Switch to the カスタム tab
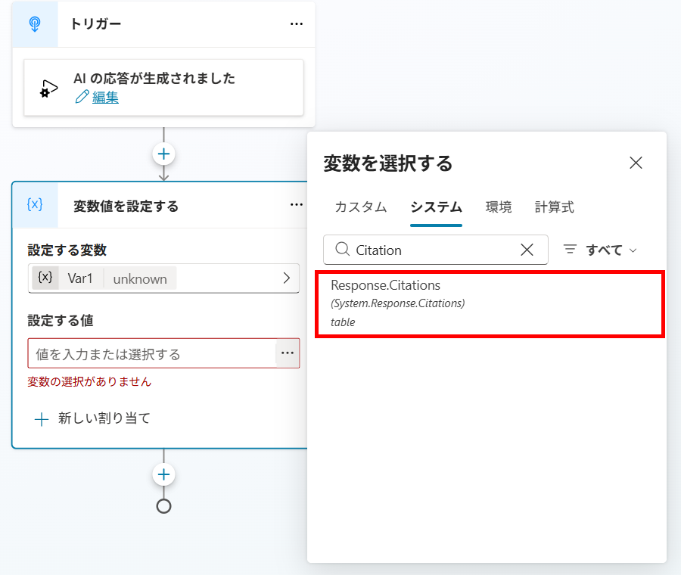Image resolution: width=681 pixels, height=575 pixels. pyautogui.click(x=360, y=207)
